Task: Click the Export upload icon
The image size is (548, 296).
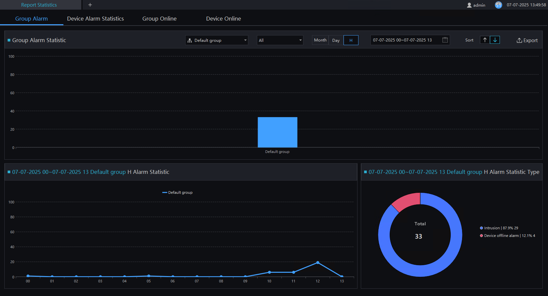Action: point(519,40)
